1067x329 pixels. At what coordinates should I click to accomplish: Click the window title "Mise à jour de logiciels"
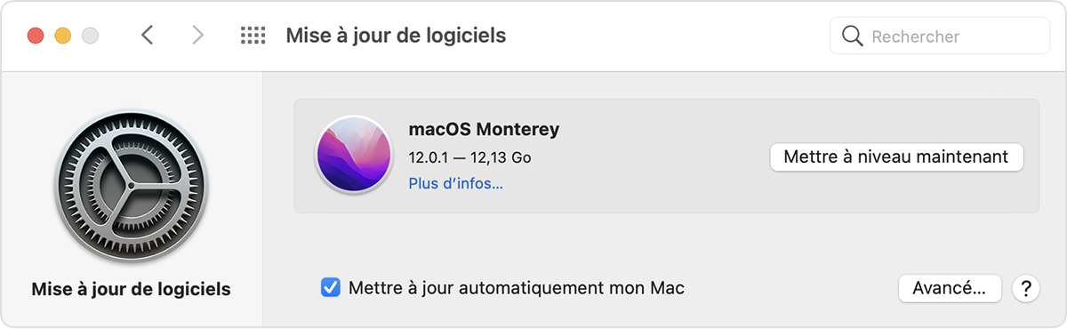(396, 36)
